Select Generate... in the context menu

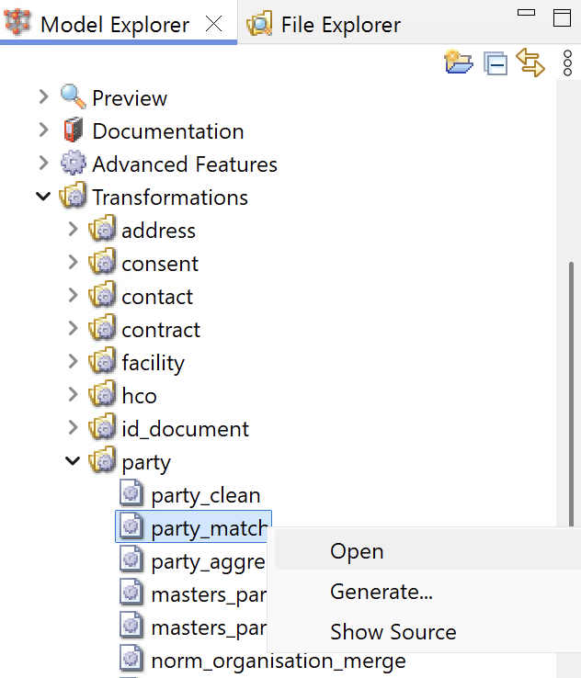pos(381,592)
